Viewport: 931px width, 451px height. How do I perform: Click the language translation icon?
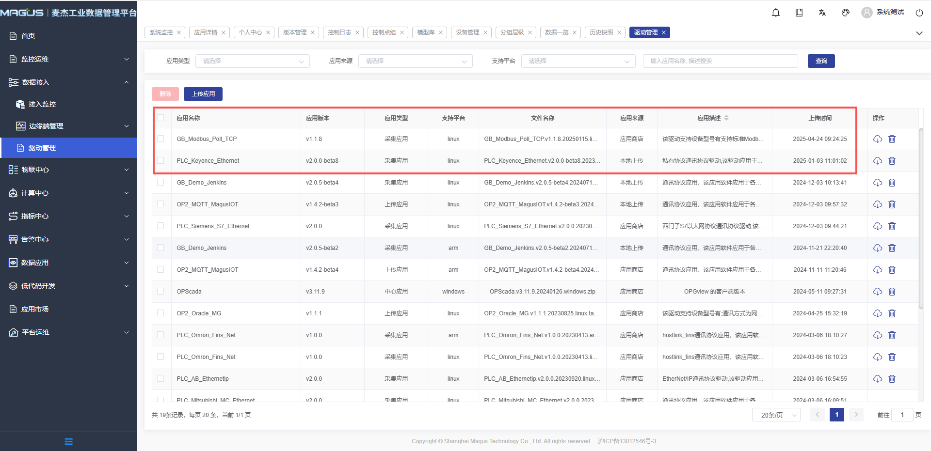point(822,13)
